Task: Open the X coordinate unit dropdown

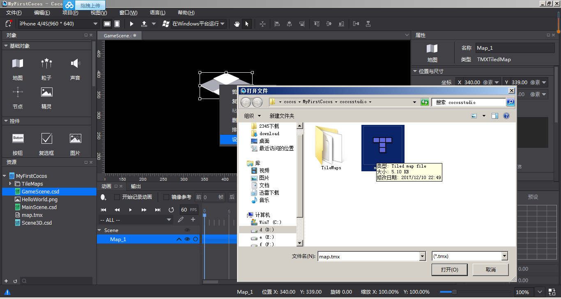Action: coord(497,83)
